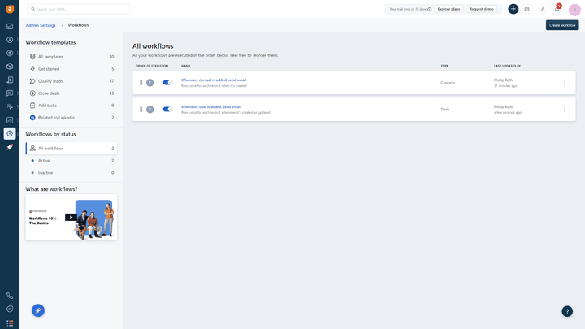Open the alerts icon beside the envelope
Viewport: 585px width, 329px height.
tap(543, 9)
